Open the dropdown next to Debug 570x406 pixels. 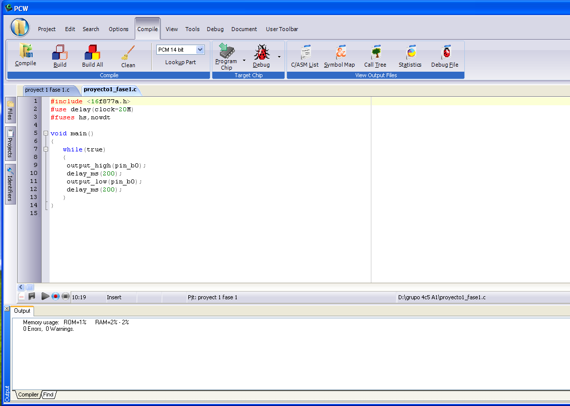[x=279, y=57]
